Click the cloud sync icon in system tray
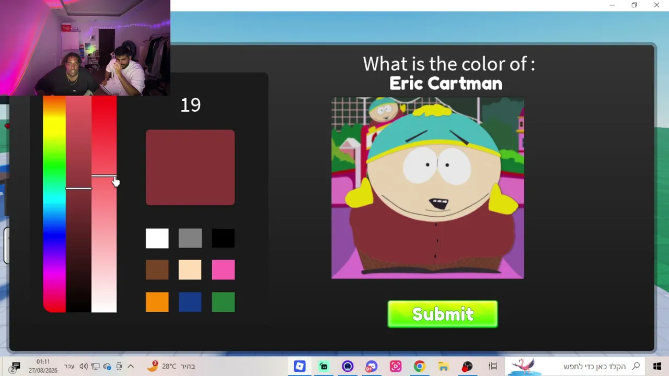This screenshot has width=669, height=376. [108, 367]
